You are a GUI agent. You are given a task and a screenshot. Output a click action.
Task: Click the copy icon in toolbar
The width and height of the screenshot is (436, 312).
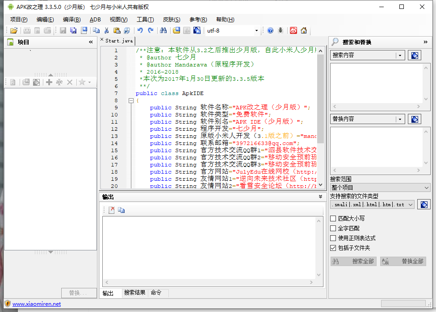pyautogui.click(x=96, y=30)
